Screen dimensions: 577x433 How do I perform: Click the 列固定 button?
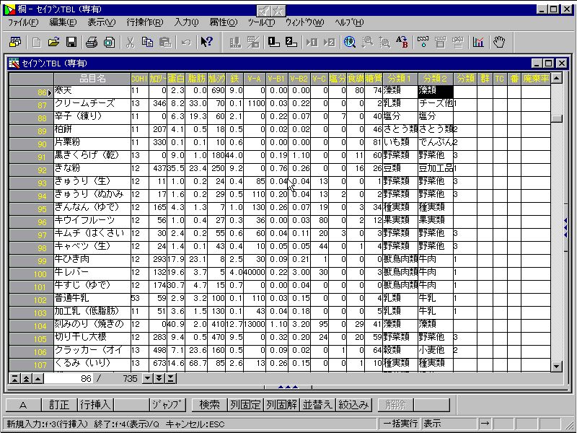tap(246, 405)
